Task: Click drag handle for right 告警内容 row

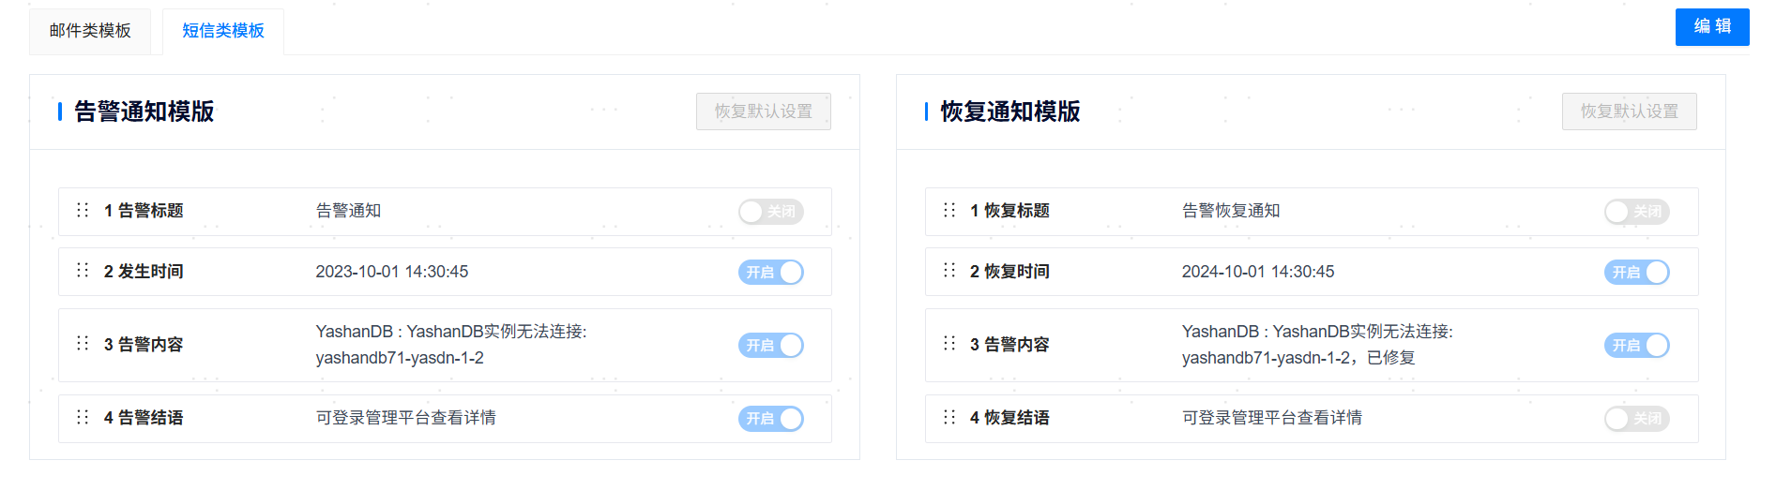Action: click(x=949, y=344)
